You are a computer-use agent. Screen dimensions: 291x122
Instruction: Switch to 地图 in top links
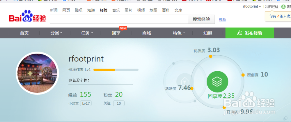(153, 10)
